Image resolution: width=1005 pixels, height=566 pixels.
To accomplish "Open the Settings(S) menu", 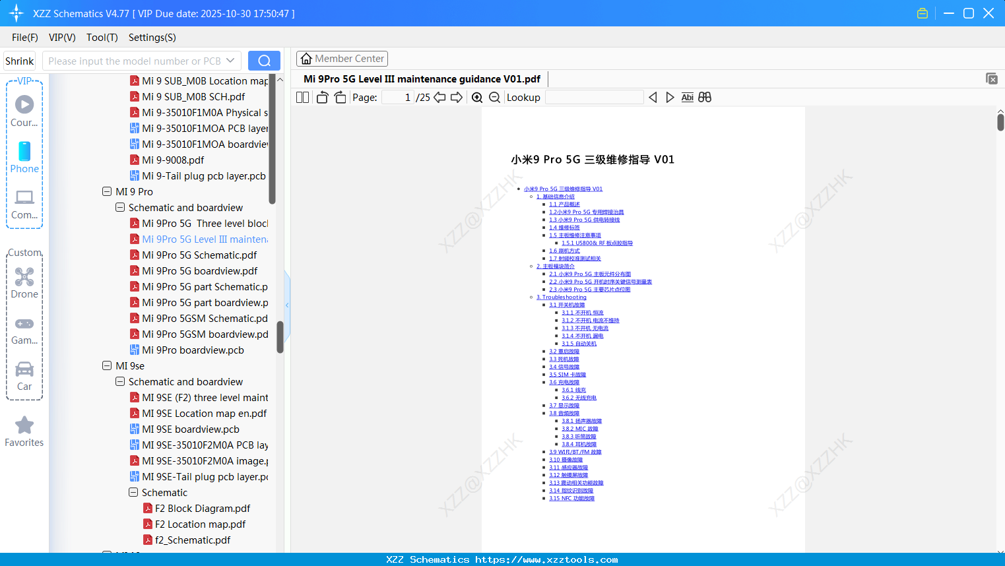I will (x=152, y=38).
